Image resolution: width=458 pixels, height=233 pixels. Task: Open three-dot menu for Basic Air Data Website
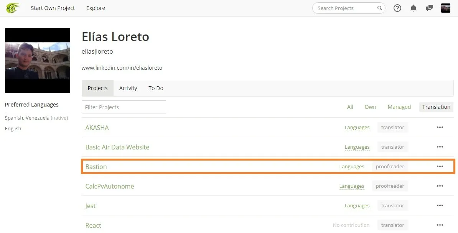tap(440, 147)
